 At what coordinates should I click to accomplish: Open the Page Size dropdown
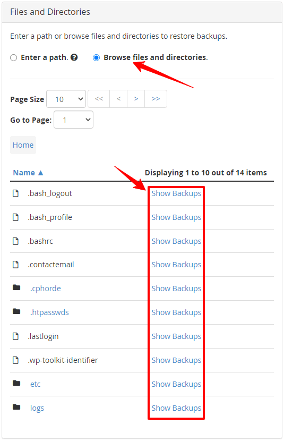click(x=66, y=99)
